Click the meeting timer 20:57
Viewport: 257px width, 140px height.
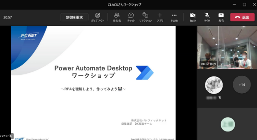[7, 17]
